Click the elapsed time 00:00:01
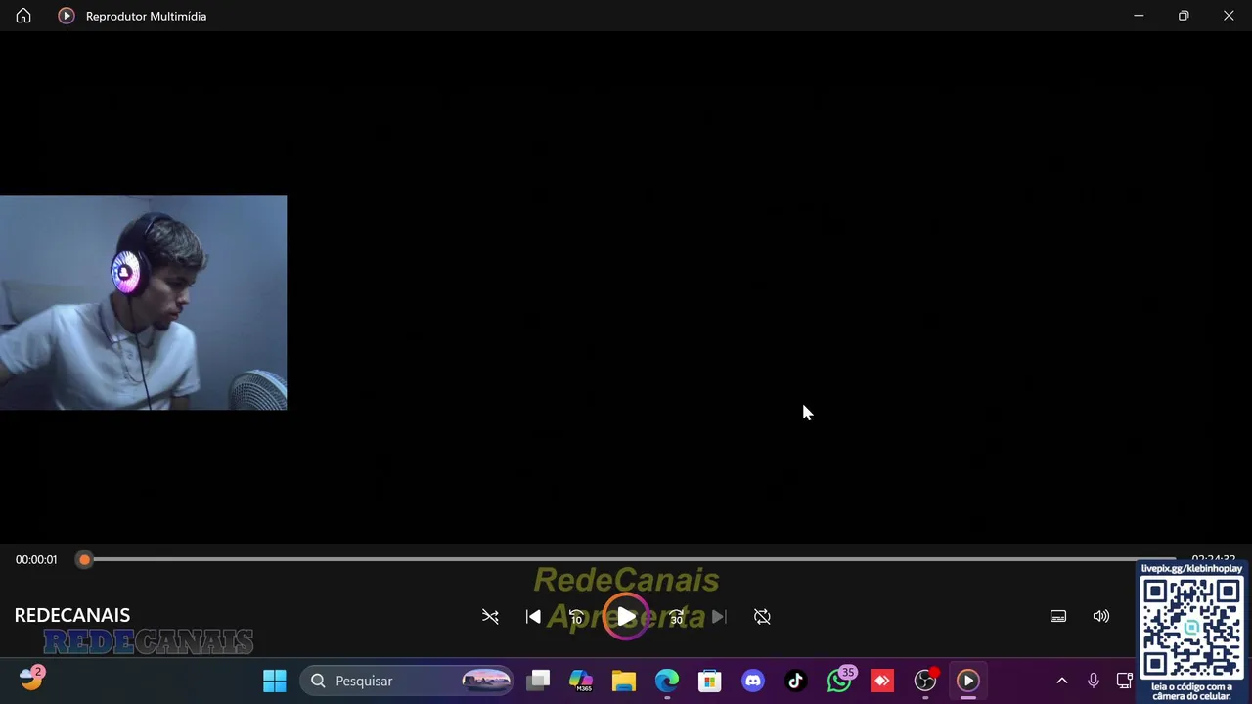The width and height of the screenshot is (1252, 704). point(36,560)
